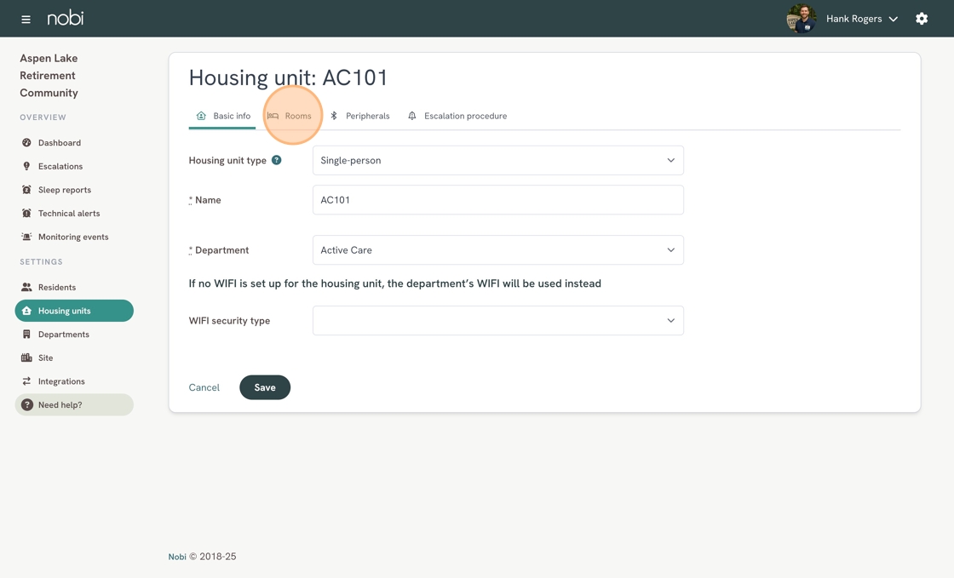Image resolution: width=954 pixels, height=578 pixels.
Task: Click the Residents people icon
Action: (26, 288)
